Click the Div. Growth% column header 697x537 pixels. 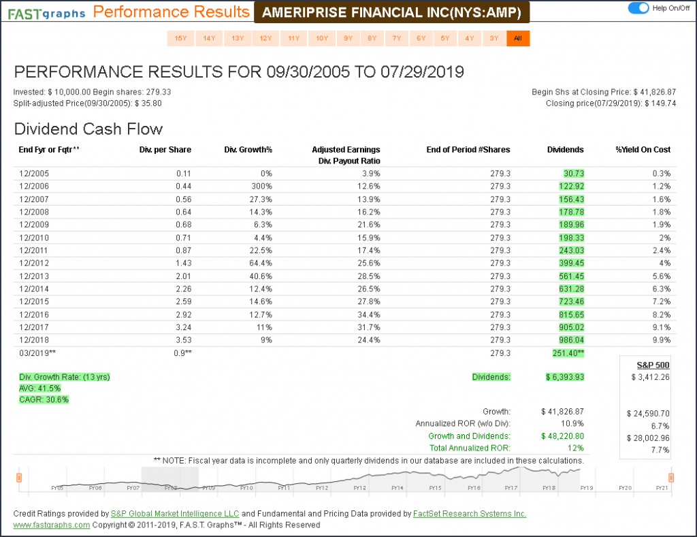[x=248, y=150]
